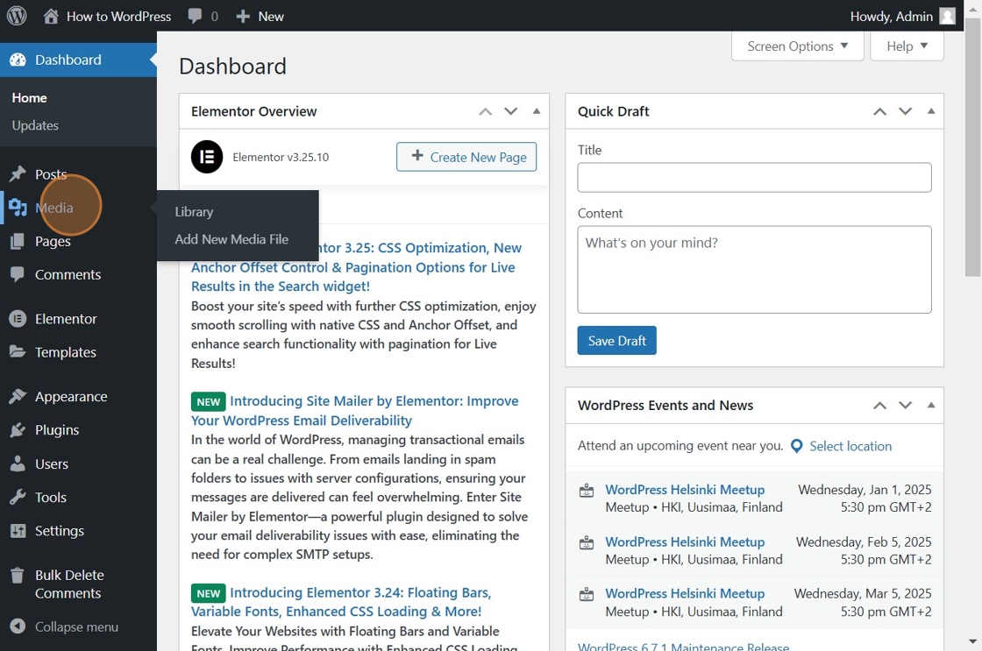Click the Create New Page button

(466, 157)
